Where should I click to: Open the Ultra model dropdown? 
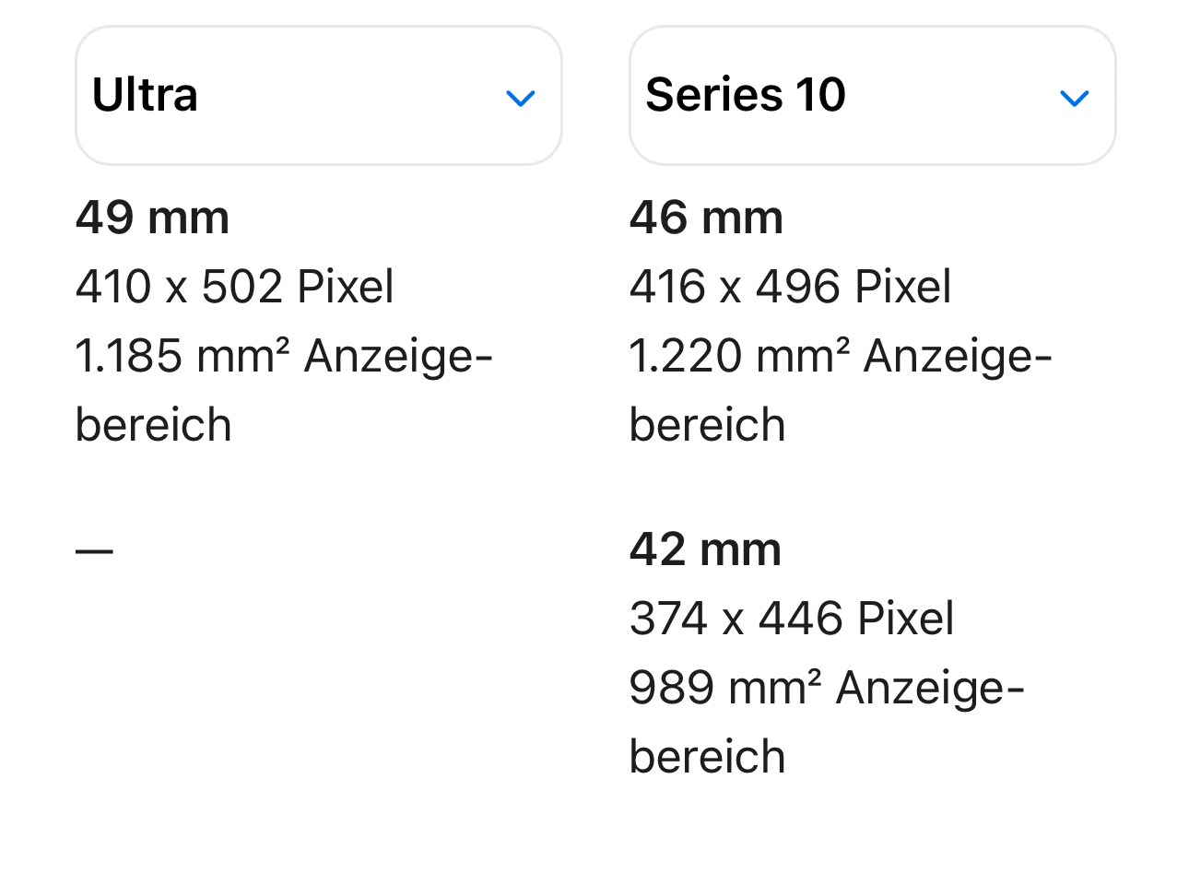click(318, 96)
